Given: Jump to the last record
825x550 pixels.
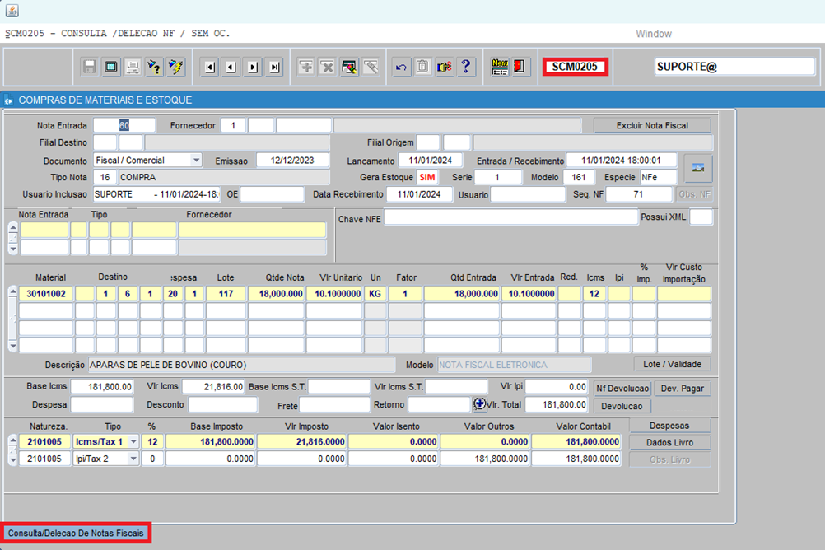Looking at the screenshot, I should pyautogui.click(x=275, y=67).
